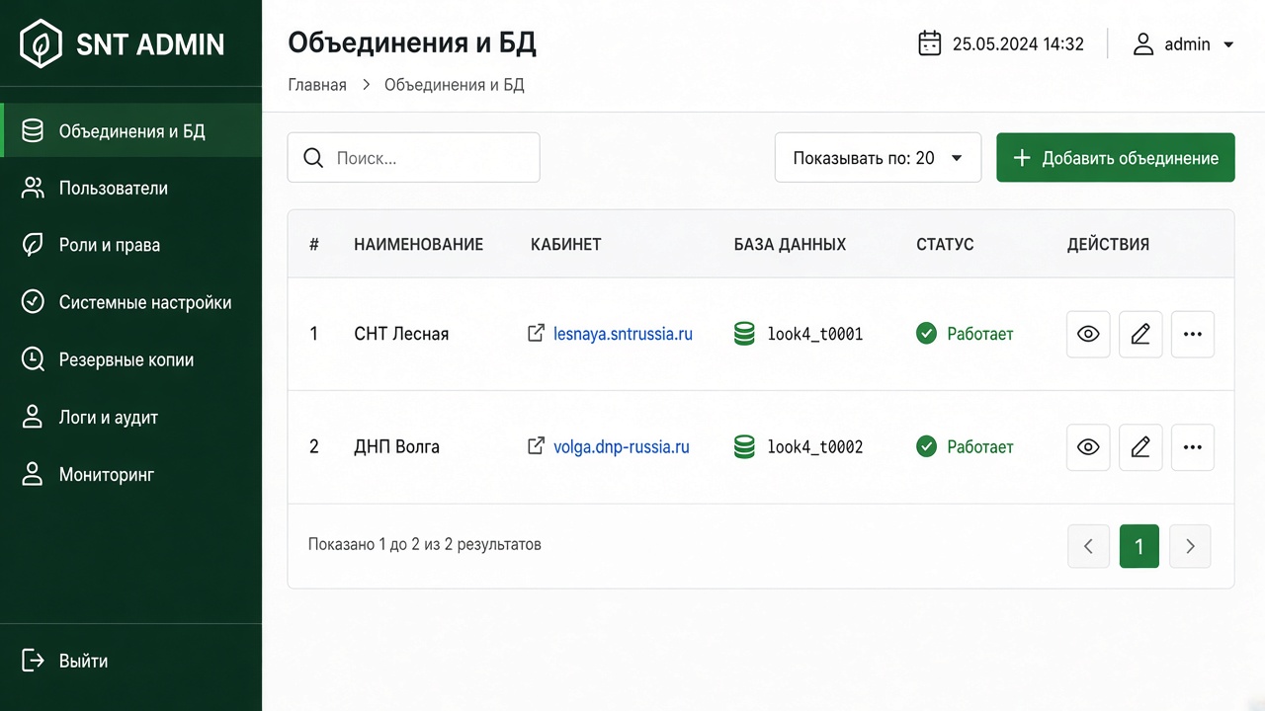1265x711 pixels.
Task: Click the СТАТУС column header
Action: pyautogui.click(x=945, y=245)
